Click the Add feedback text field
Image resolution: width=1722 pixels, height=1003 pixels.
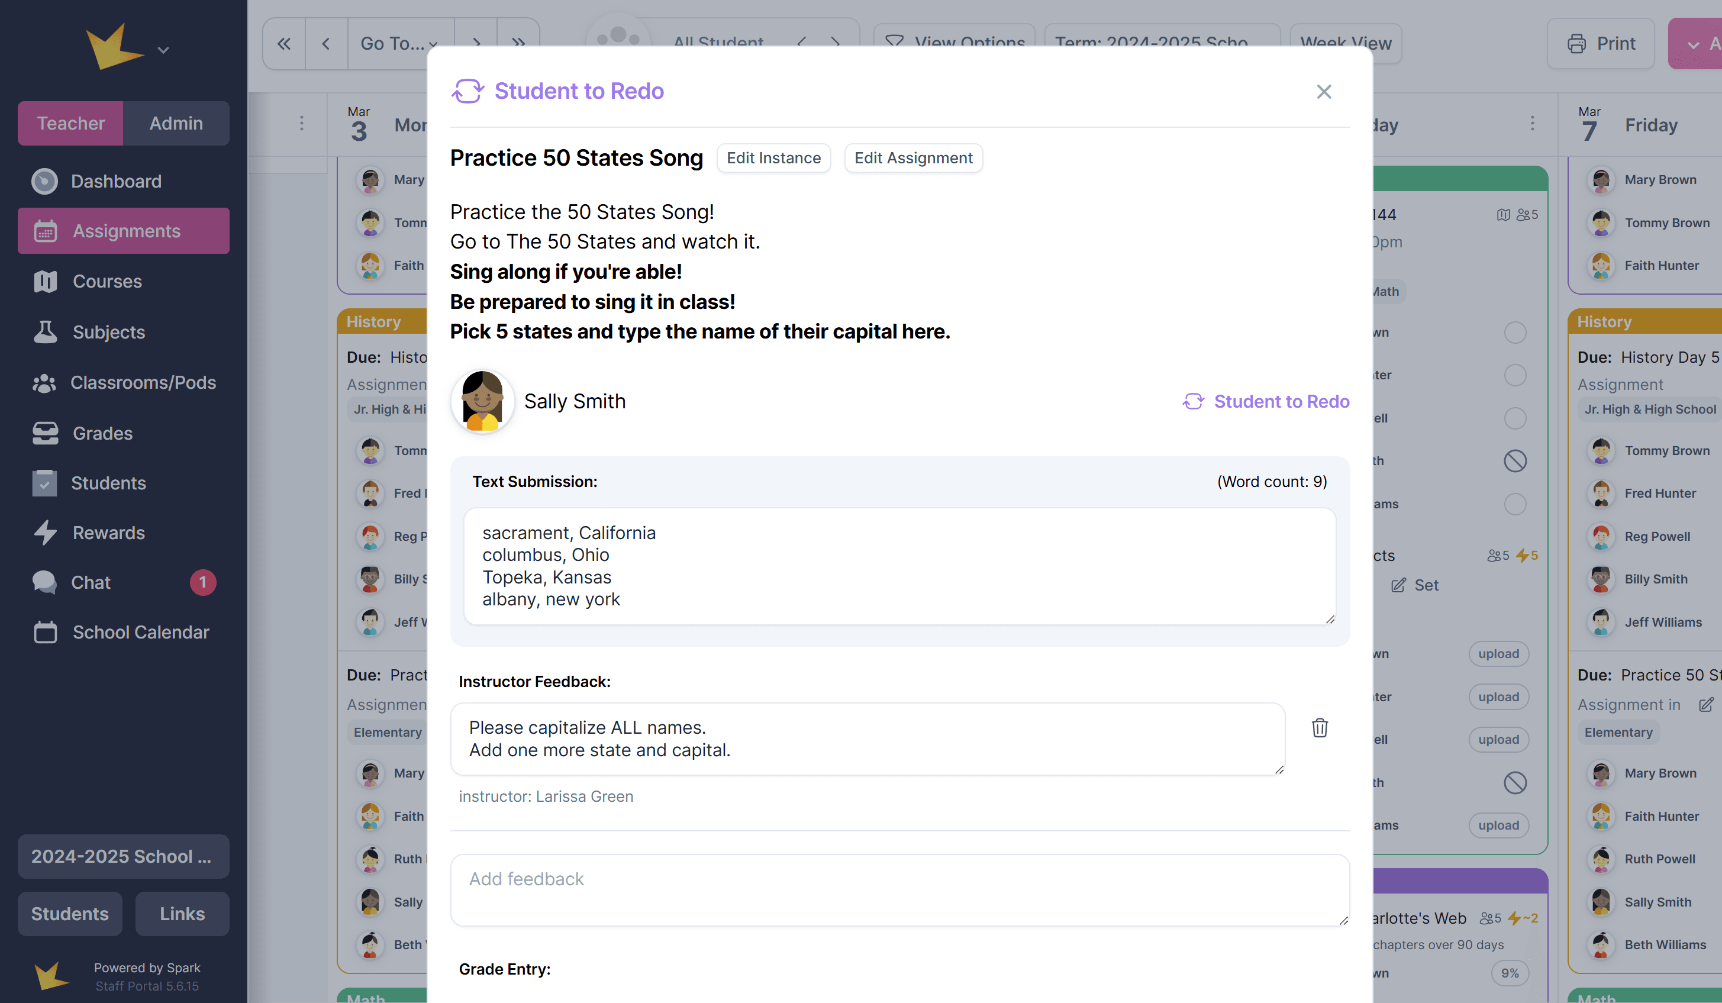899,889
